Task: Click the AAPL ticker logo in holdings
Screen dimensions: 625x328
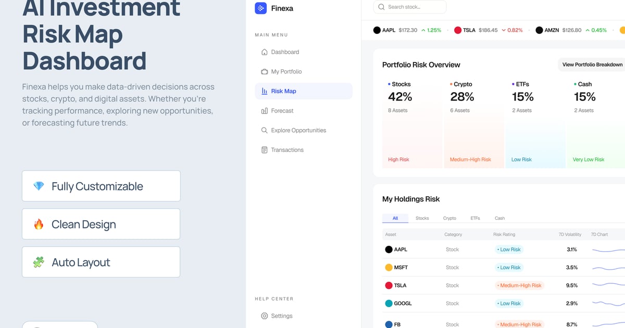Action: (389, 249)
